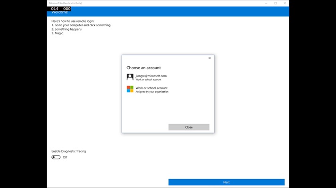Click the blue Next button

(227, 182)
